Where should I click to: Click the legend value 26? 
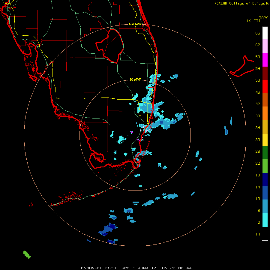[x=258, y=151]
